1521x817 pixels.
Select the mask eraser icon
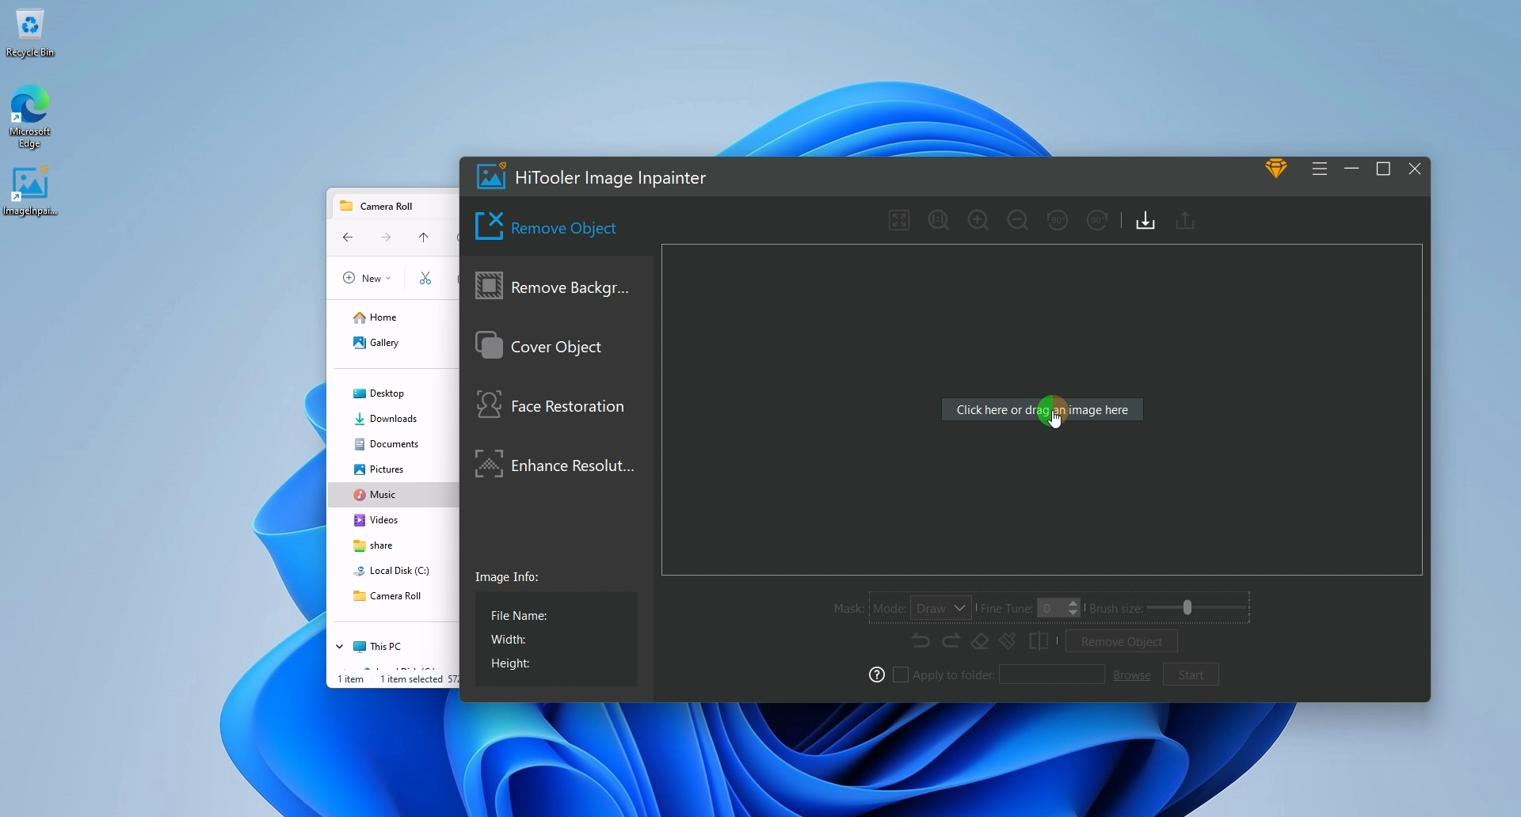pos(979,640)
